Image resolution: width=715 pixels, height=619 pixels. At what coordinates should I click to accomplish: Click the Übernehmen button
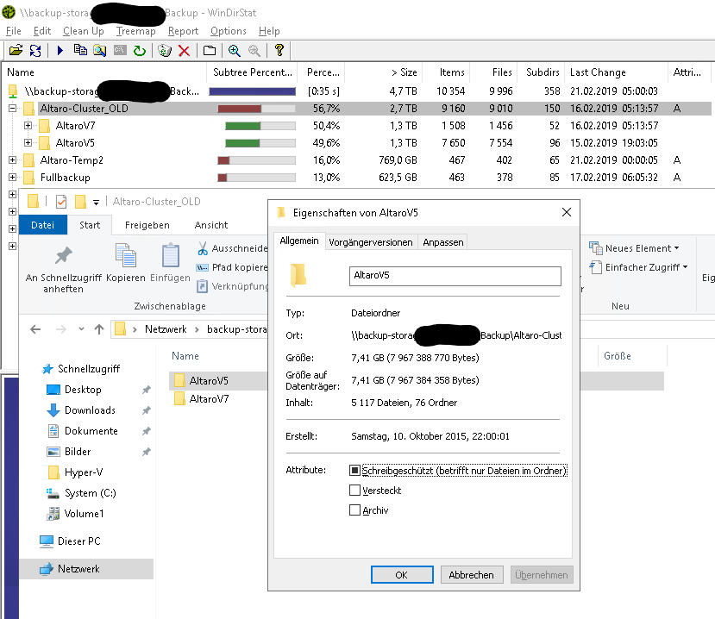pyautogui.click(x=542, y=575)
